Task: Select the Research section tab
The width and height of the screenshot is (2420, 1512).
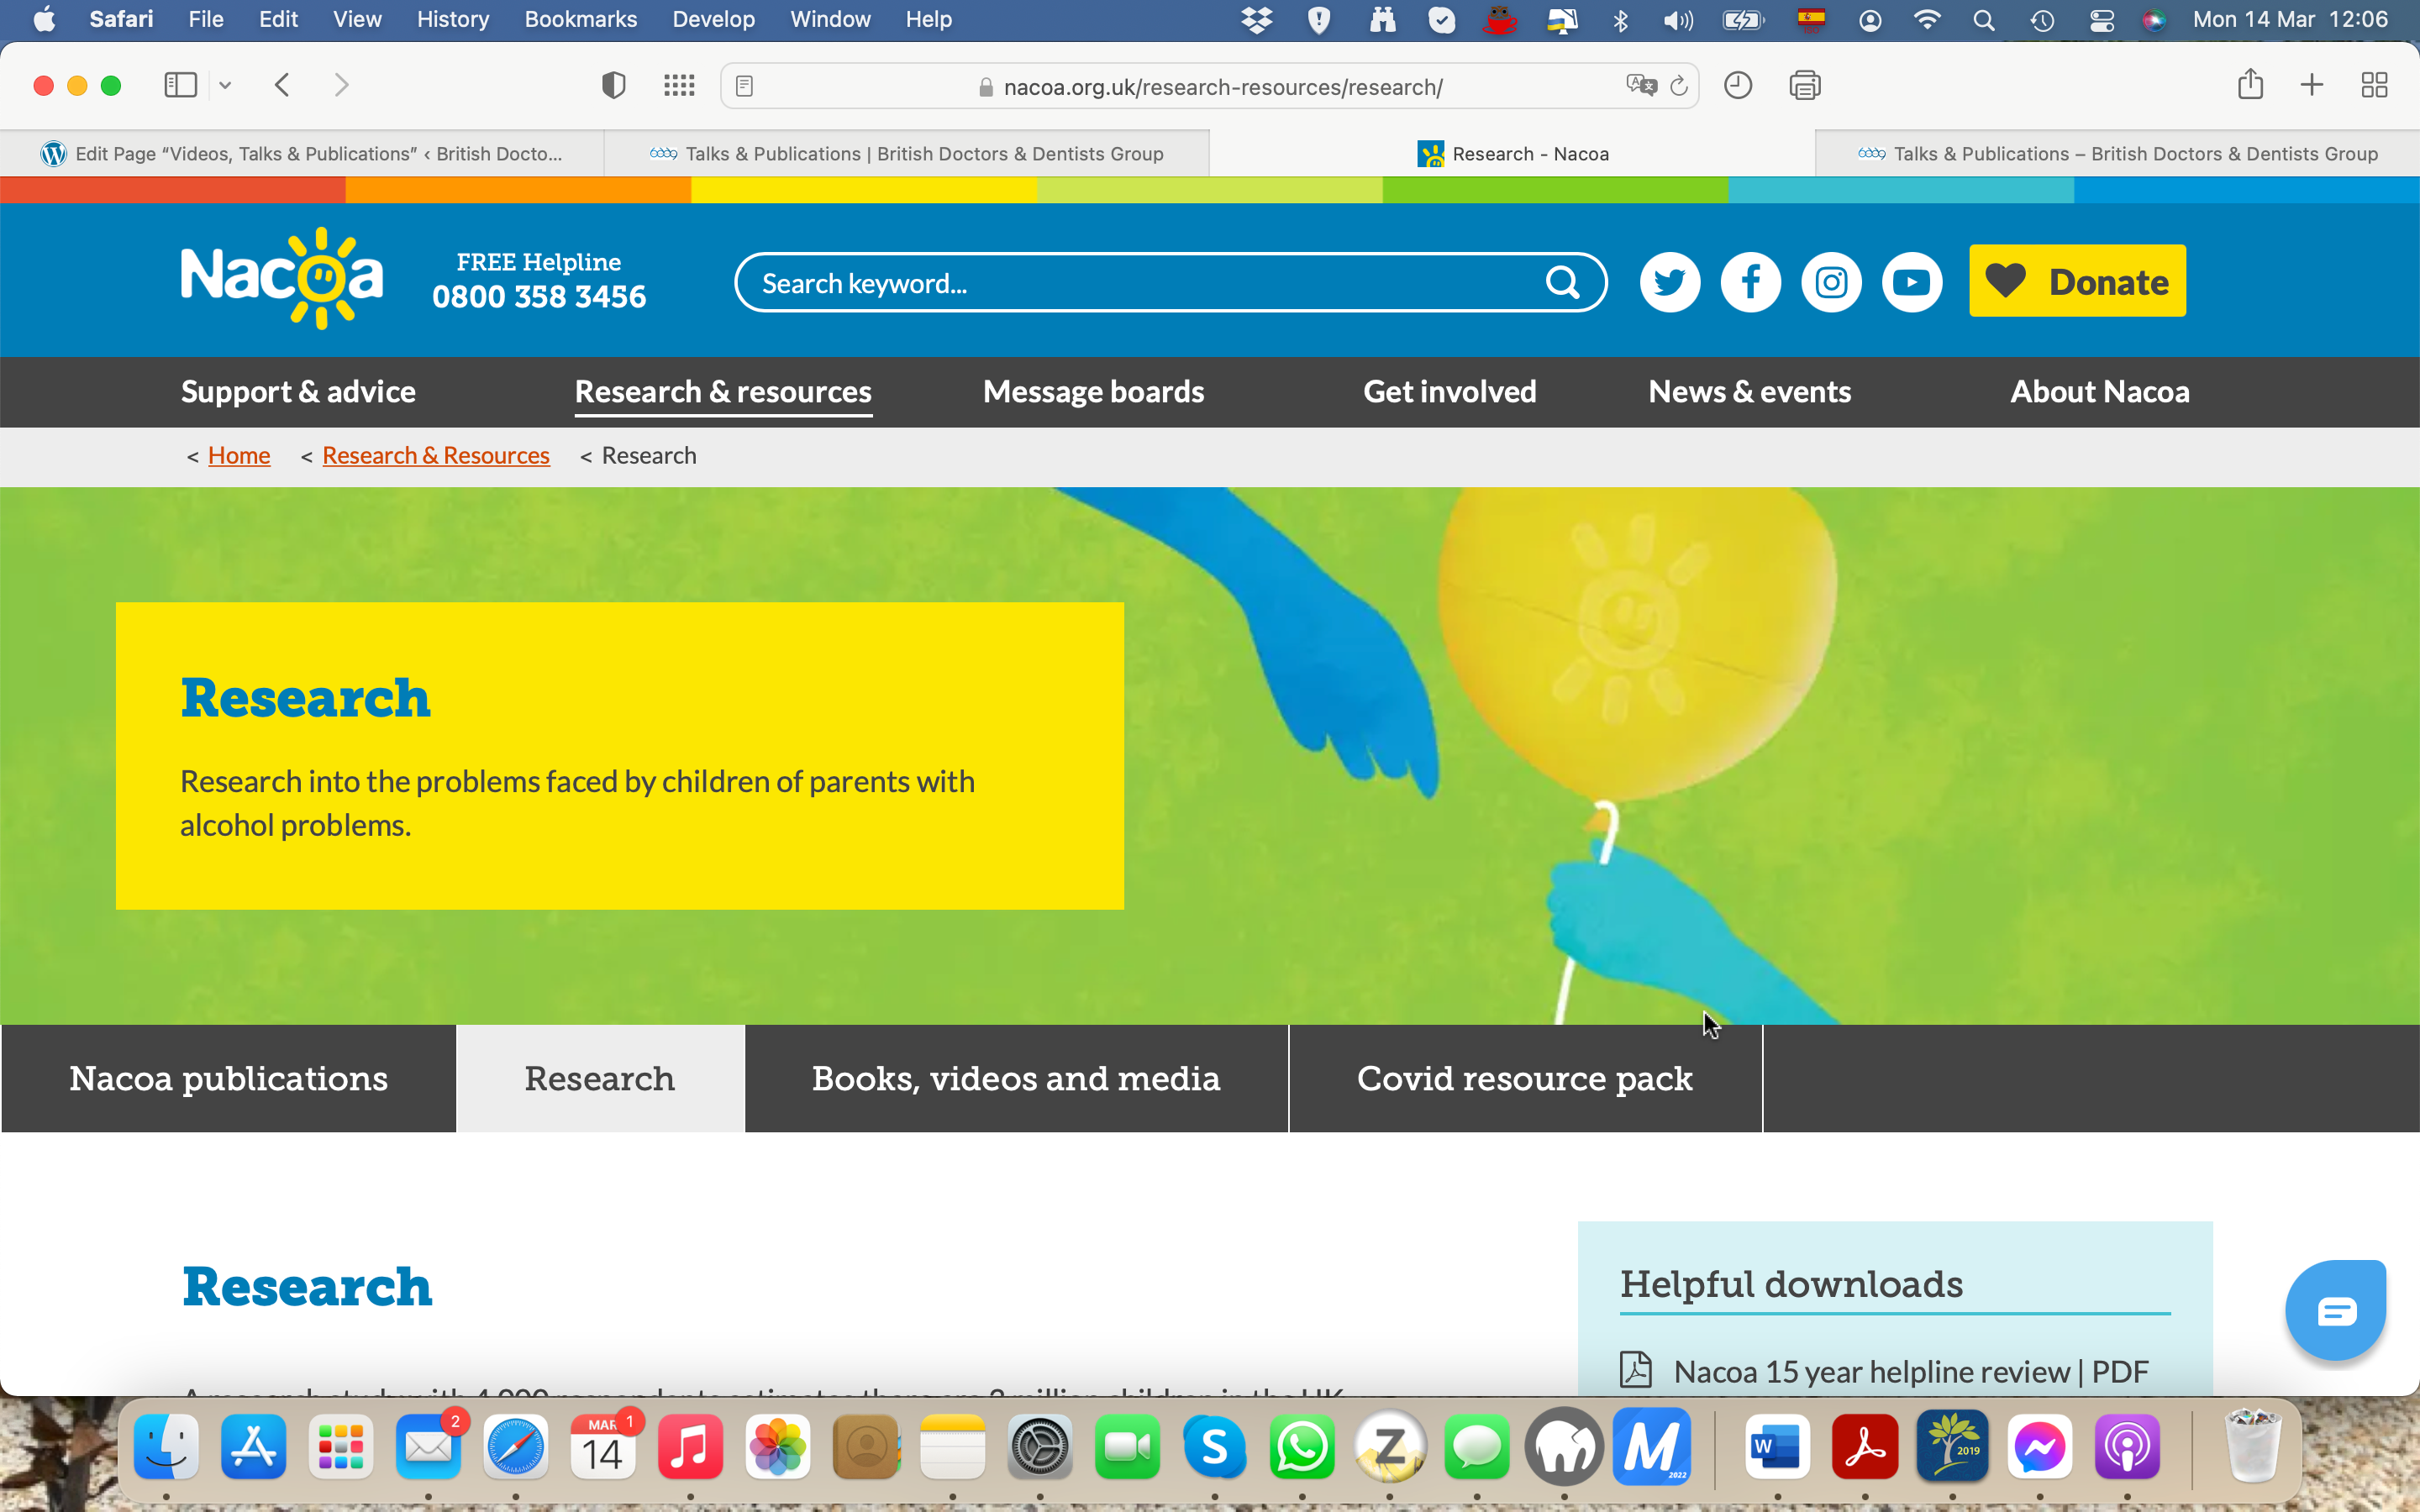Action: tap(600, 1079)
